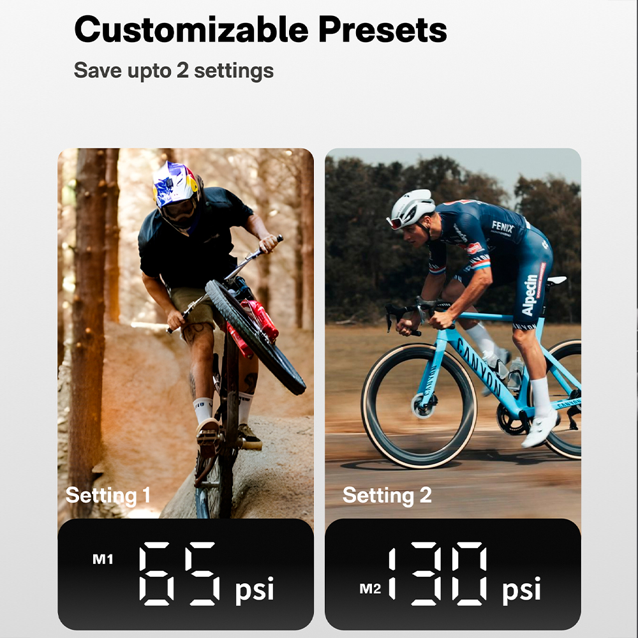This screenshot has width=638, height=638.
Task: Click the Alpecin logo on shorts
Action: pyautogui.click(x=531, y=294)
